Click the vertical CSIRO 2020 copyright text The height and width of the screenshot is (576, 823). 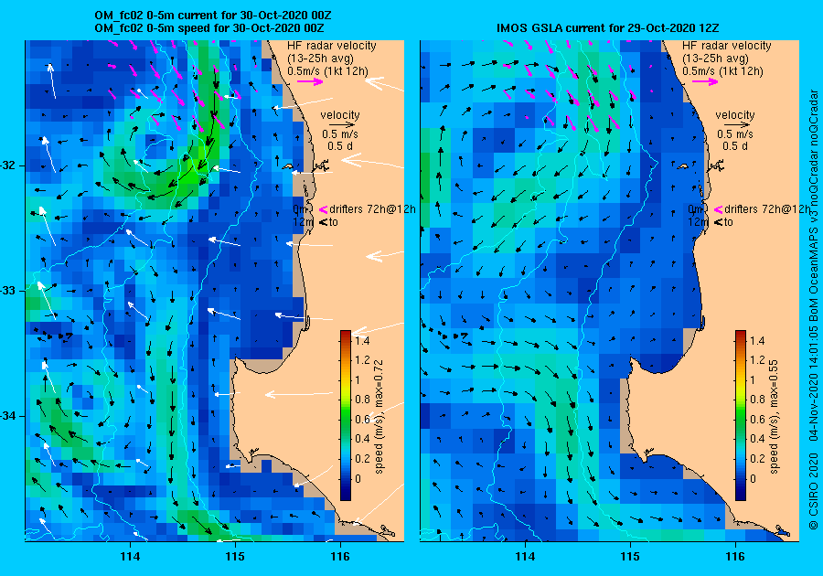[813, 310]
